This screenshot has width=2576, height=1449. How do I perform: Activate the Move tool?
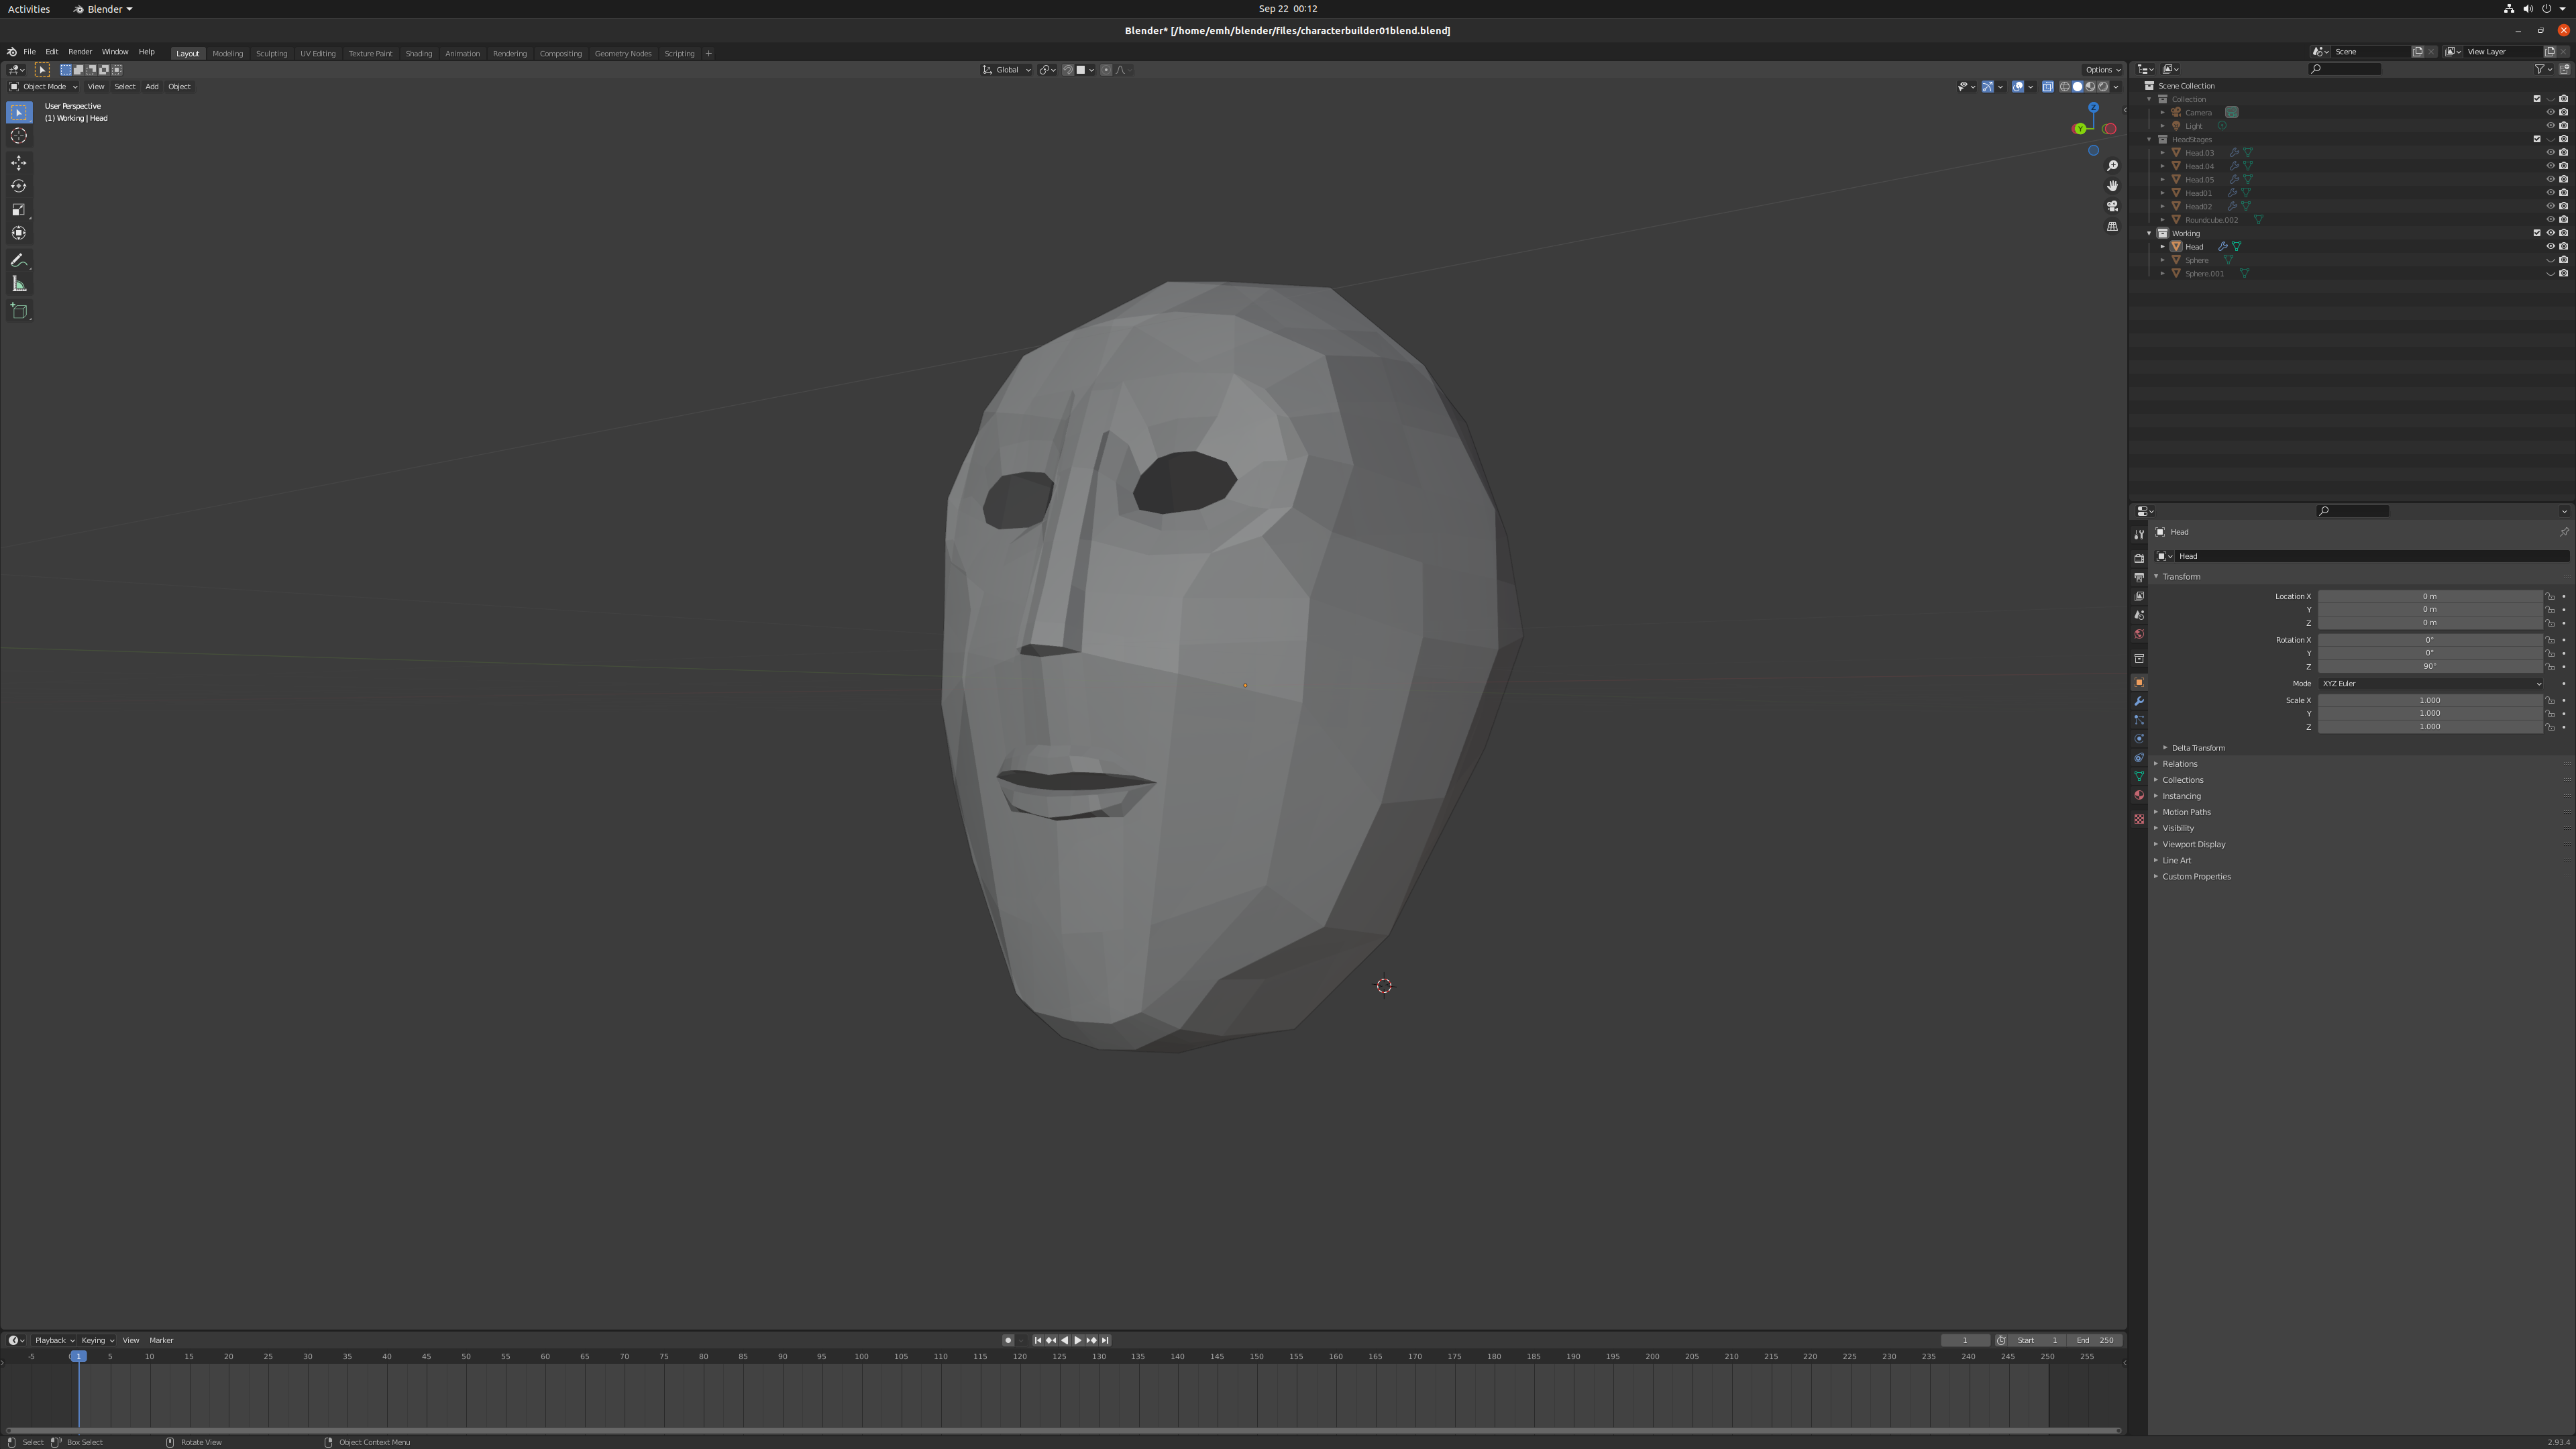[19, 163]
